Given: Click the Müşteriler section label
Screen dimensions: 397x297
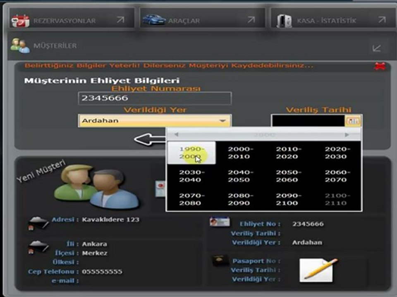Looking at the screenshot, I should pos(55,46).
